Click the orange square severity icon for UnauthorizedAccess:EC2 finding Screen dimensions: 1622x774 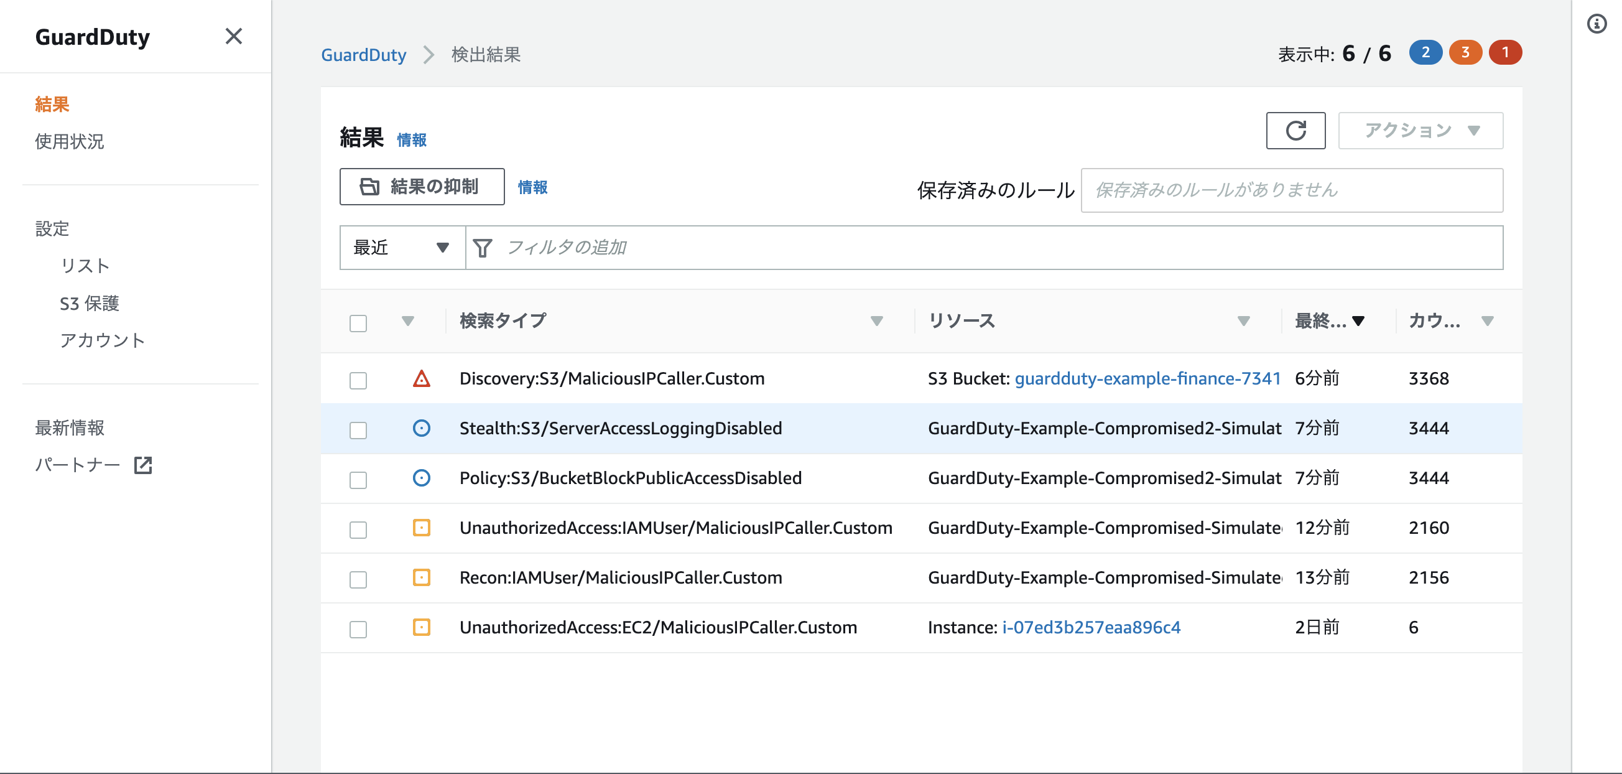coord(421,627)
